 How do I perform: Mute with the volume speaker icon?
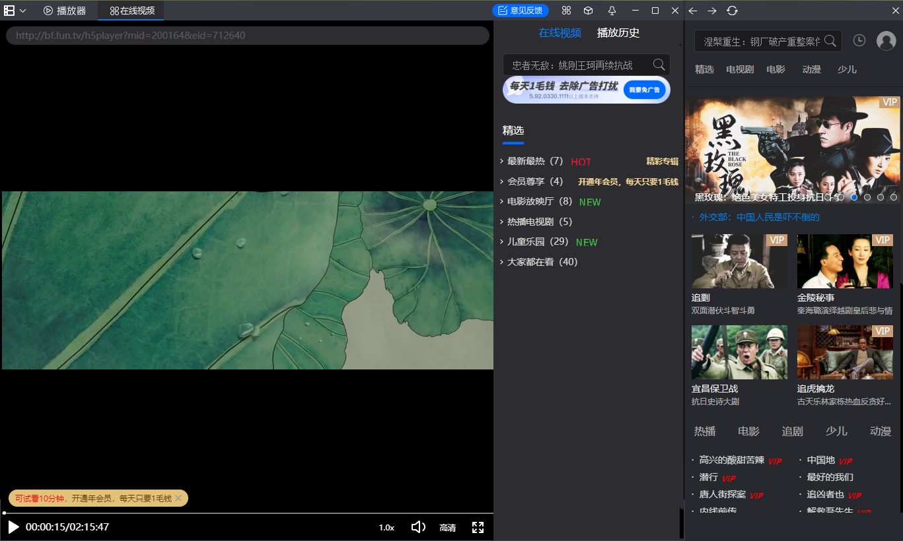(x=418, y=527)
